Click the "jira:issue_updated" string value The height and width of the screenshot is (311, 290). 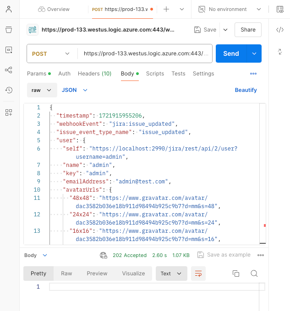point(142,124)
